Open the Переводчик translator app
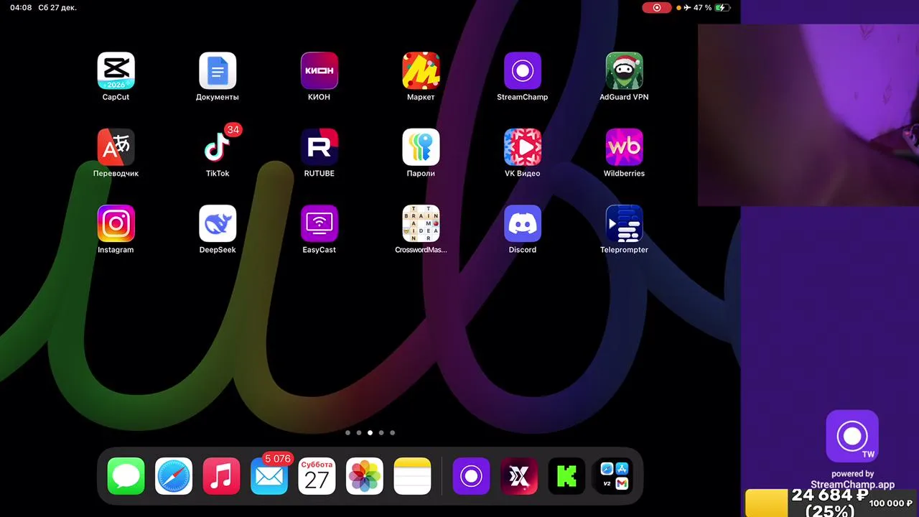This screenshot has height=517, width=919. tap(116, 147)
